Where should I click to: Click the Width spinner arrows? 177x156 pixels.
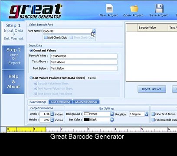coord(52,114)
